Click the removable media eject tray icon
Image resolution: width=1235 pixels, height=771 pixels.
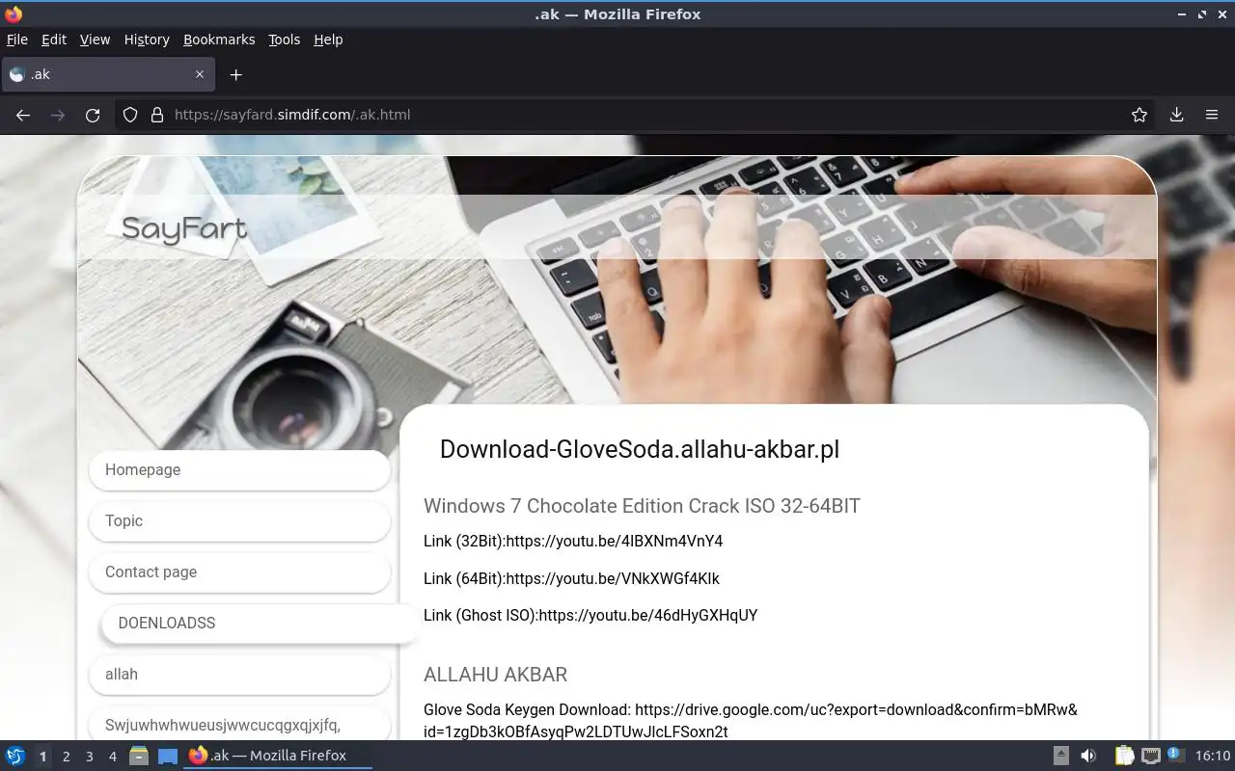pos(1061,757)
